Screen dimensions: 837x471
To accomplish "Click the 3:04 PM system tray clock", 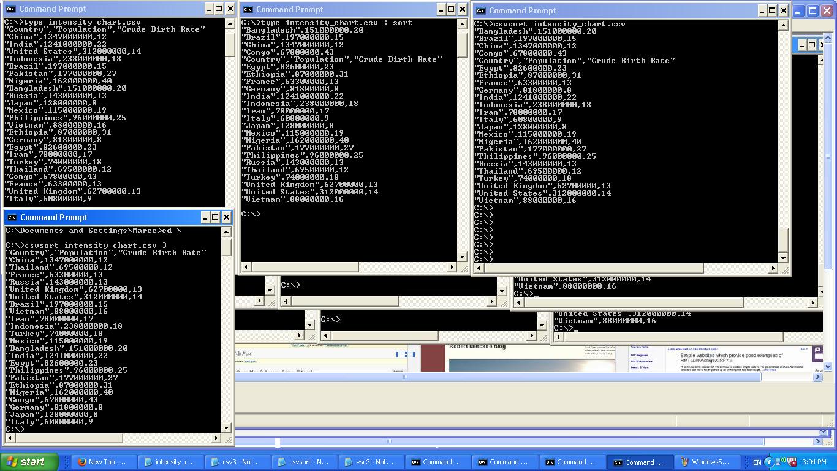I will click(813, 462).
